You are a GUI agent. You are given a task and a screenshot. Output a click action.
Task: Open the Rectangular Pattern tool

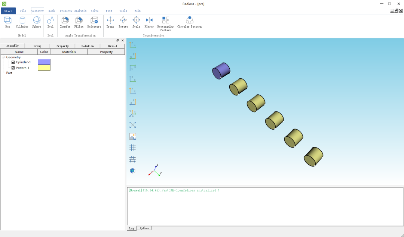coord(166,23)
